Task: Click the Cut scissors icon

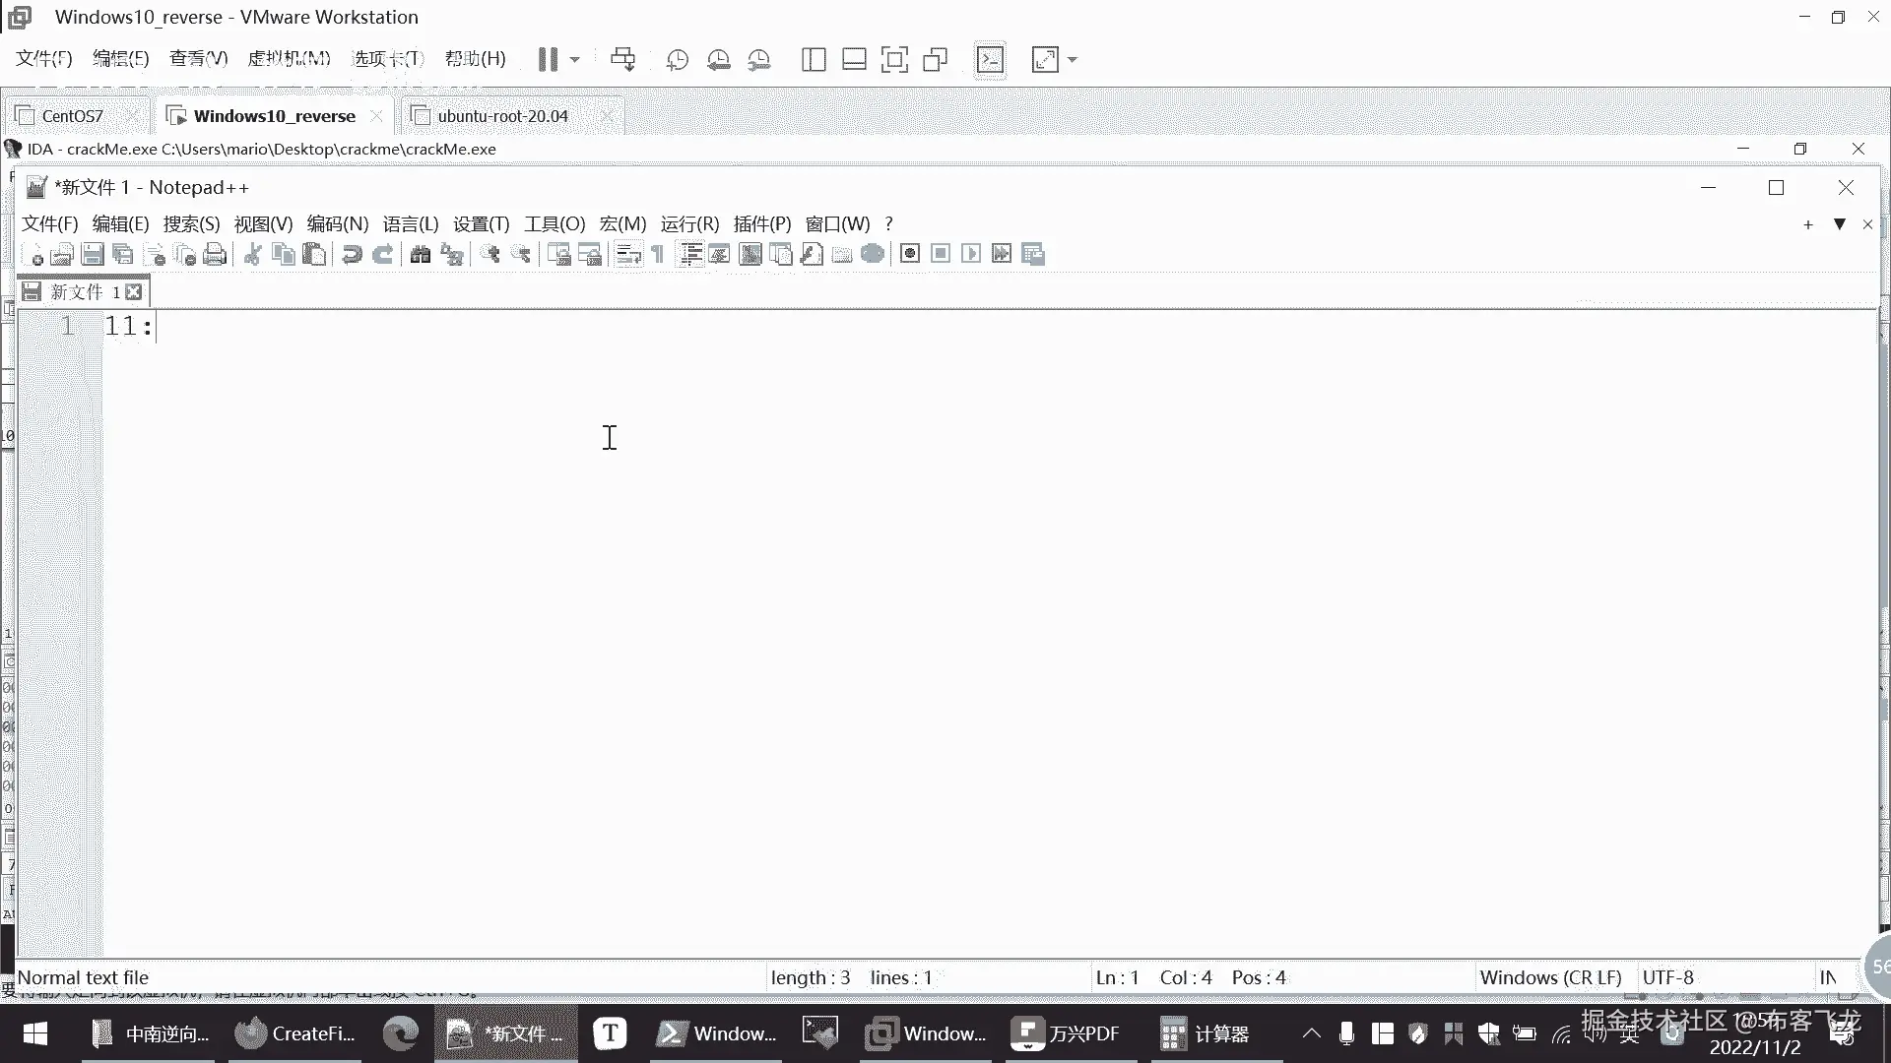Action: click(x=252, y=255)
